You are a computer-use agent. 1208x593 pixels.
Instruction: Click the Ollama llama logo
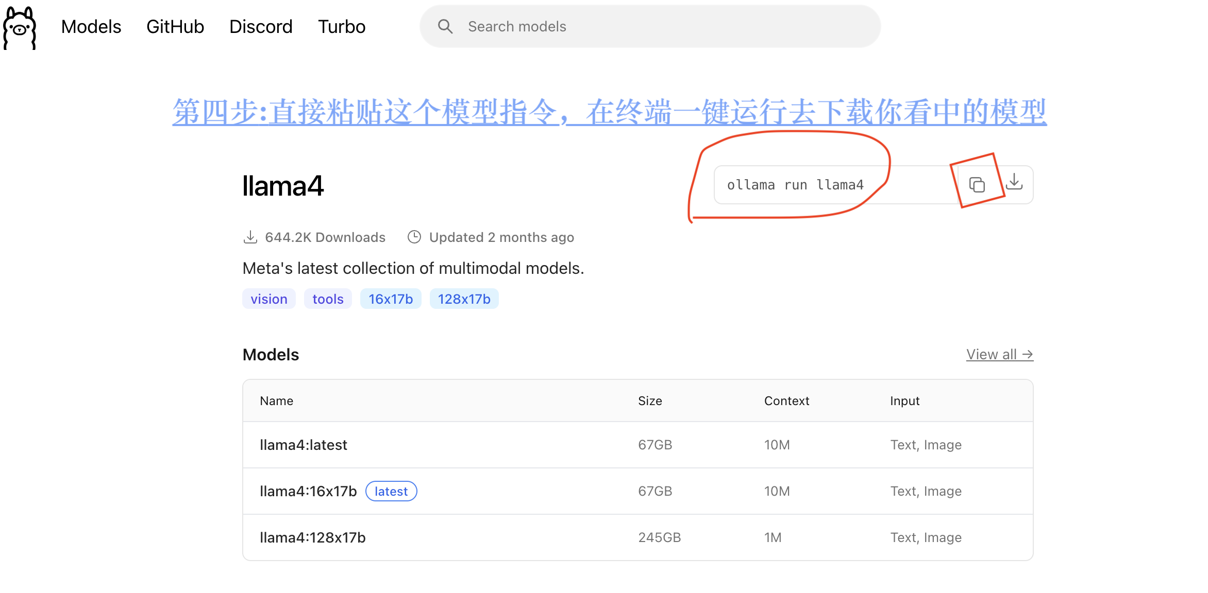(x=20, y=28)
